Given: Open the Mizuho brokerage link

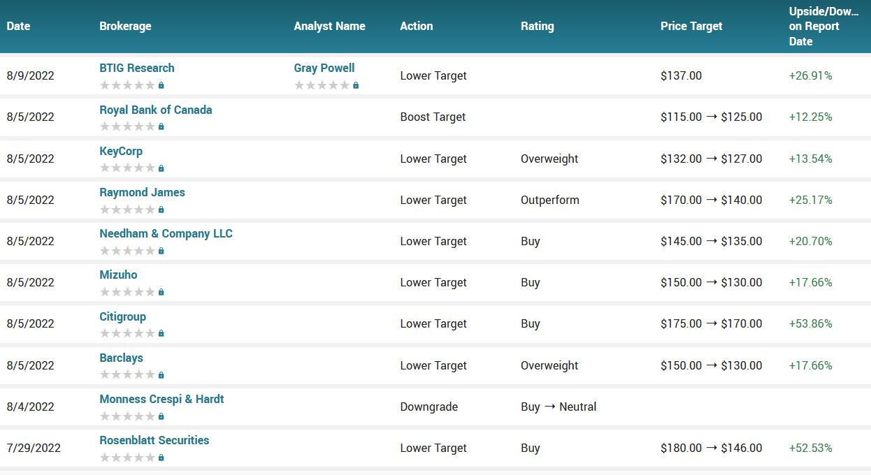Looking at the screenshot, I should (118, 275).
